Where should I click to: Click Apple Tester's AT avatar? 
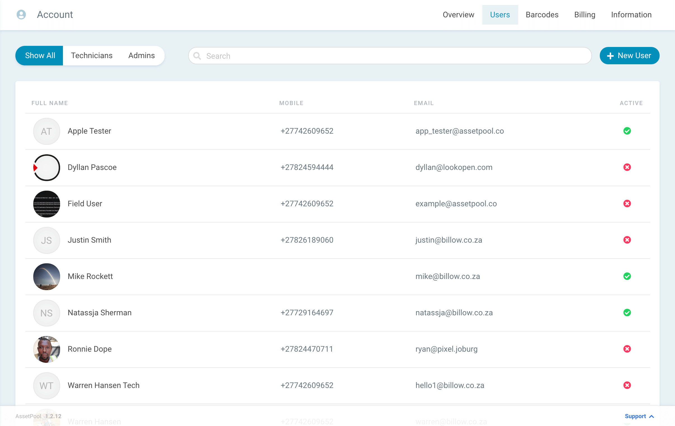click(46, 131)
